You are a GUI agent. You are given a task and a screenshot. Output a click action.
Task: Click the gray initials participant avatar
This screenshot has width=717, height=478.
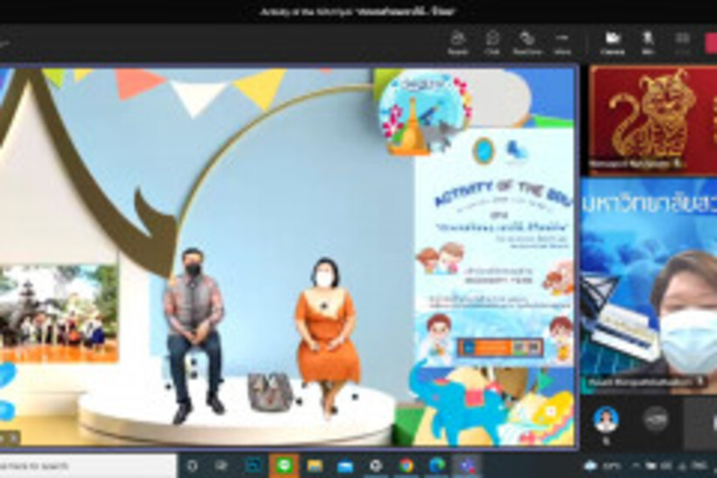click(x=656, y=419)
